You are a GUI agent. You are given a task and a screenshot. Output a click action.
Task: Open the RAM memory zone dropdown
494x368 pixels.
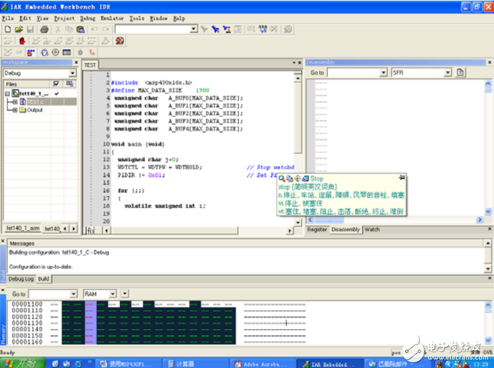(x=113, y=294)
